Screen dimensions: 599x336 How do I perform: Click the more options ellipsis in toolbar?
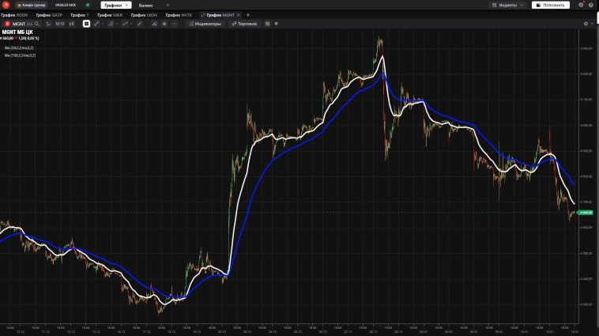[175, 24]
